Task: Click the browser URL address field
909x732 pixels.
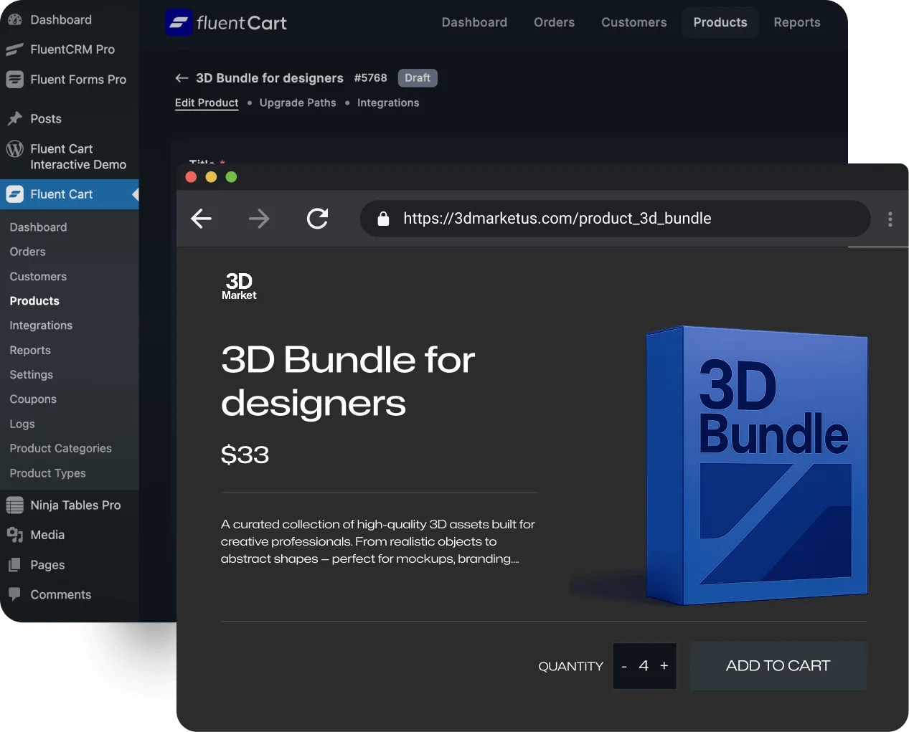Action: tap(615, 219)
